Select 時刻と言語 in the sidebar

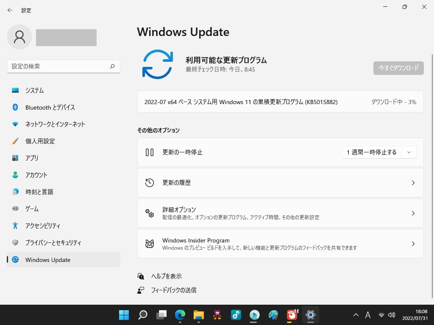[64, 192]
